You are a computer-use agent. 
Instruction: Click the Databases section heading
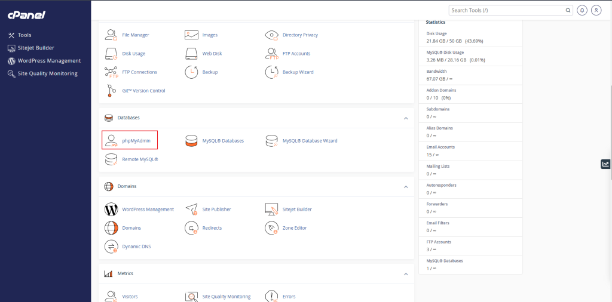pos(128,118)
